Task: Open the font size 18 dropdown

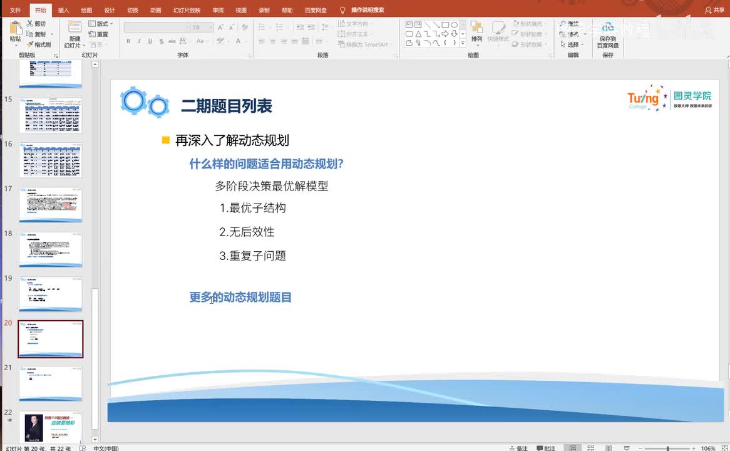Action: (202, 28)
